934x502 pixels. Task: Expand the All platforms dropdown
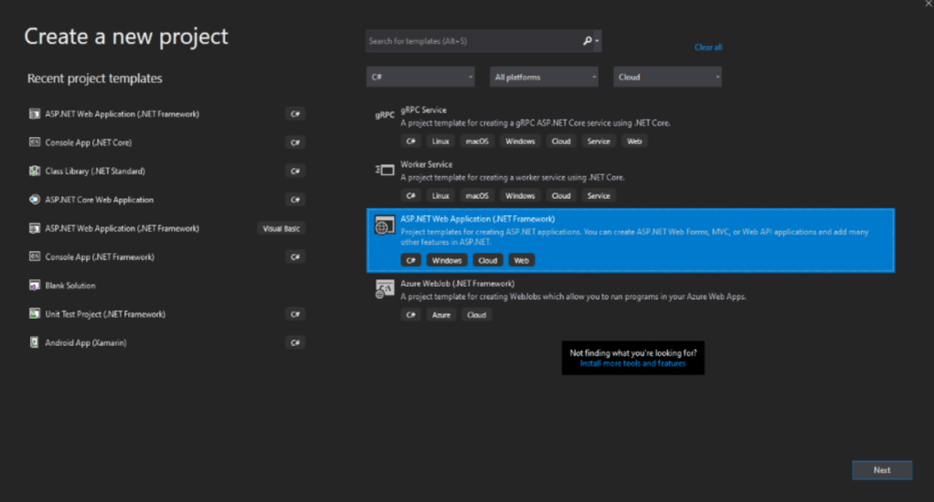click(x=544, y=78)
